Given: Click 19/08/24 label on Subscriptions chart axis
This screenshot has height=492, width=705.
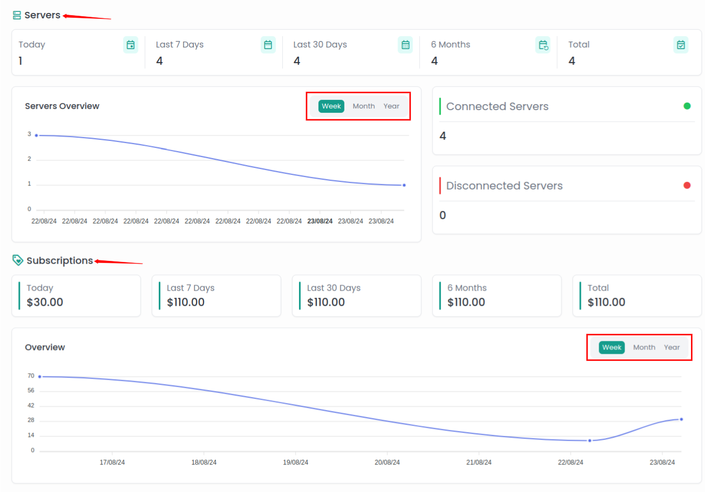Looking at the screenshot, I should 296,463.
